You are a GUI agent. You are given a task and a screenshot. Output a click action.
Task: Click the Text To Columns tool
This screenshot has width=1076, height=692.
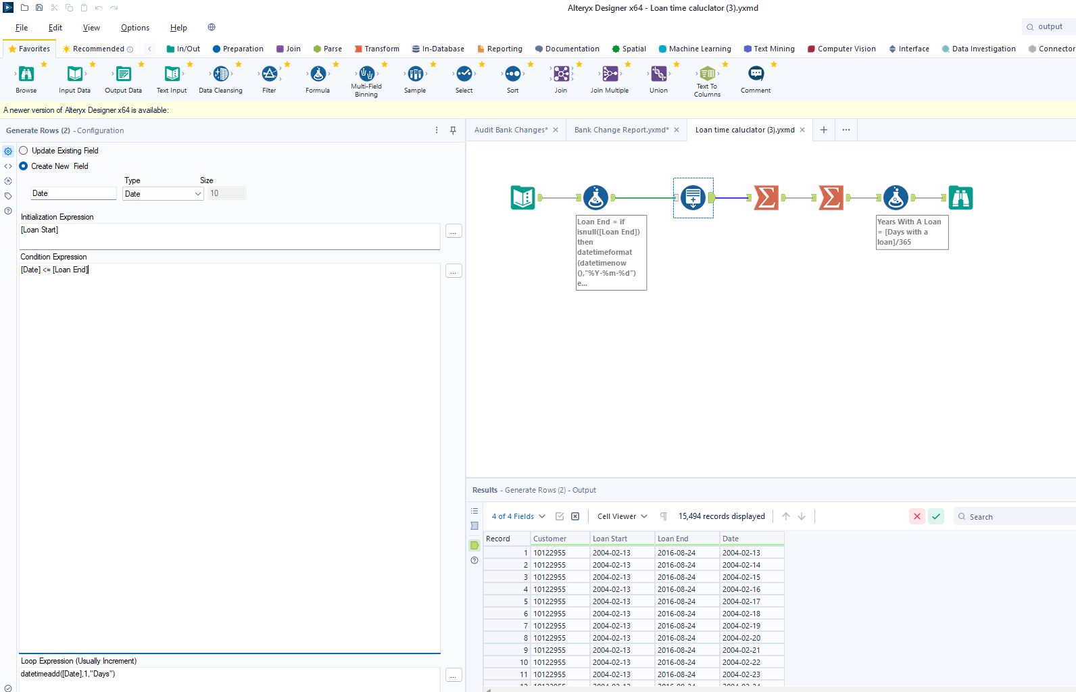[x=707, y=74]
